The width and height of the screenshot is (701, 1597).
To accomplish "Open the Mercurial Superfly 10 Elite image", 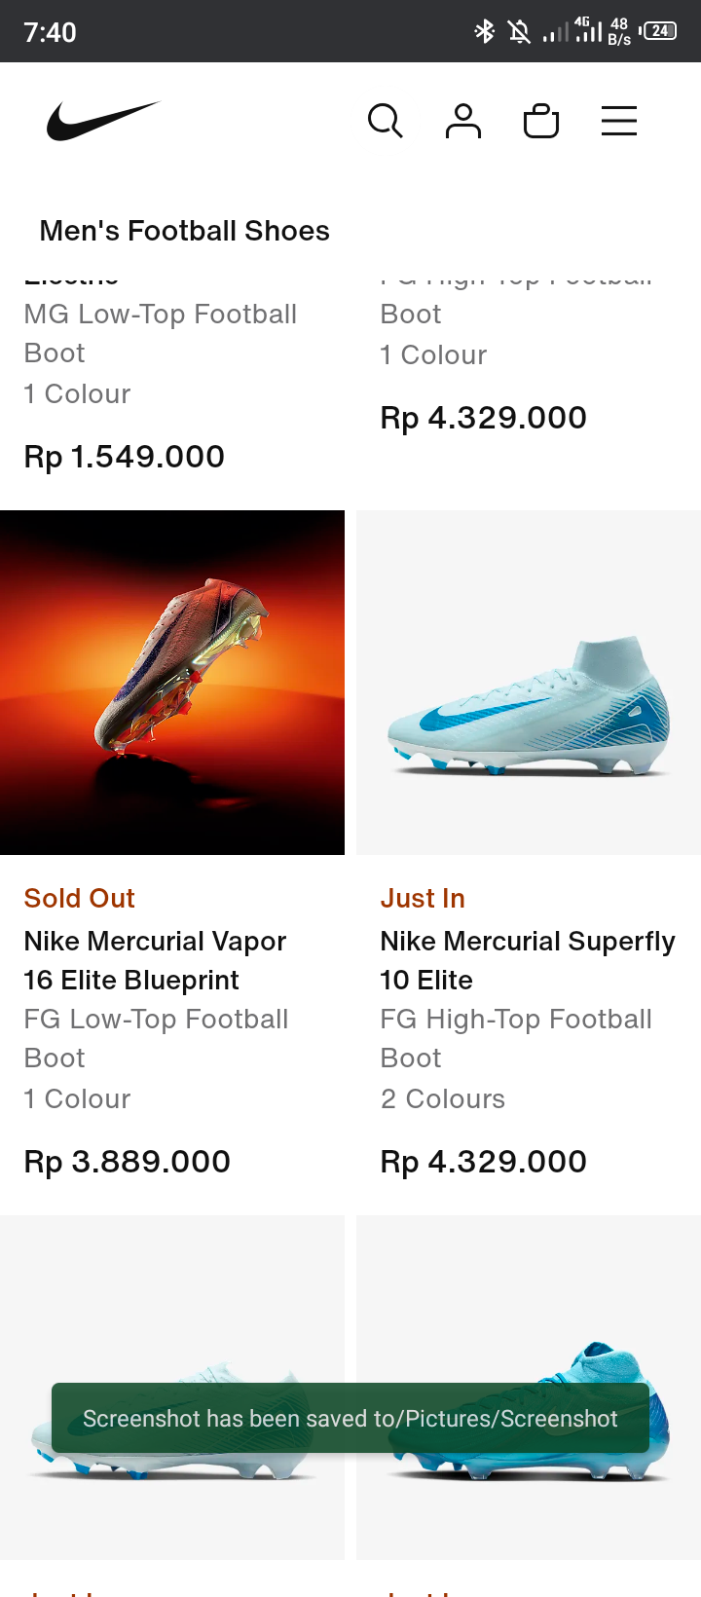I will pos(529,683).
